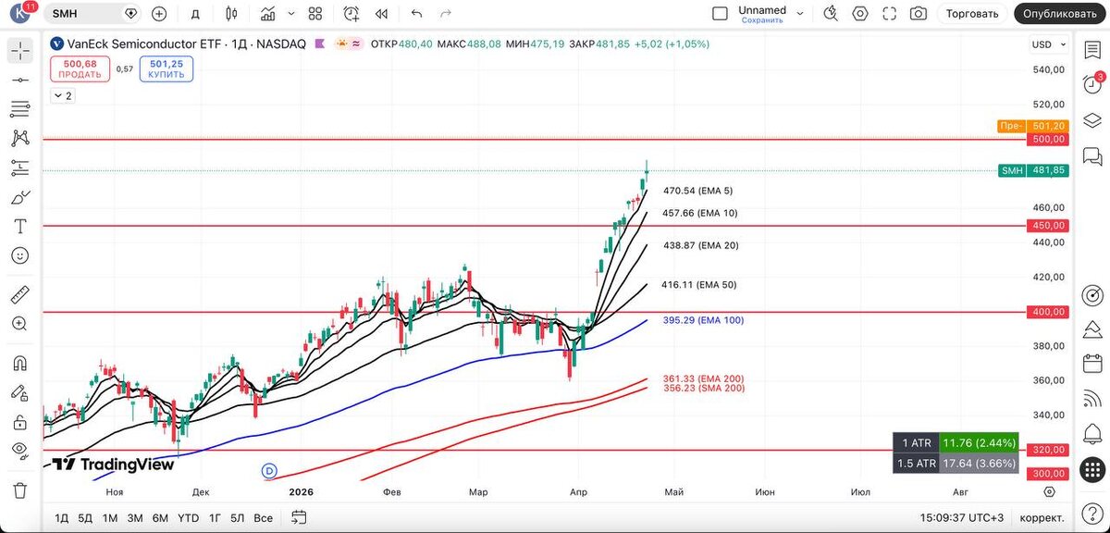Open the quick search lightning icon

831,14
